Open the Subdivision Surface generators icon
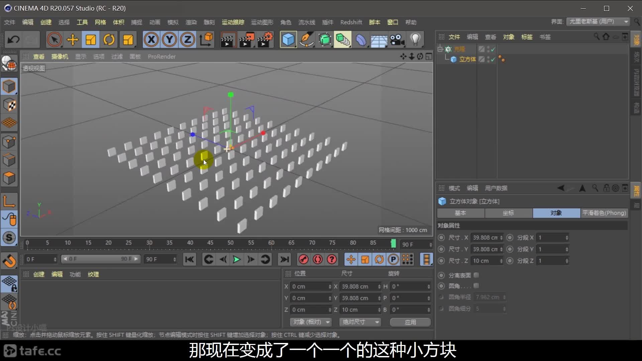Viewport: 642px width, 361px height. tap(325, 39)
